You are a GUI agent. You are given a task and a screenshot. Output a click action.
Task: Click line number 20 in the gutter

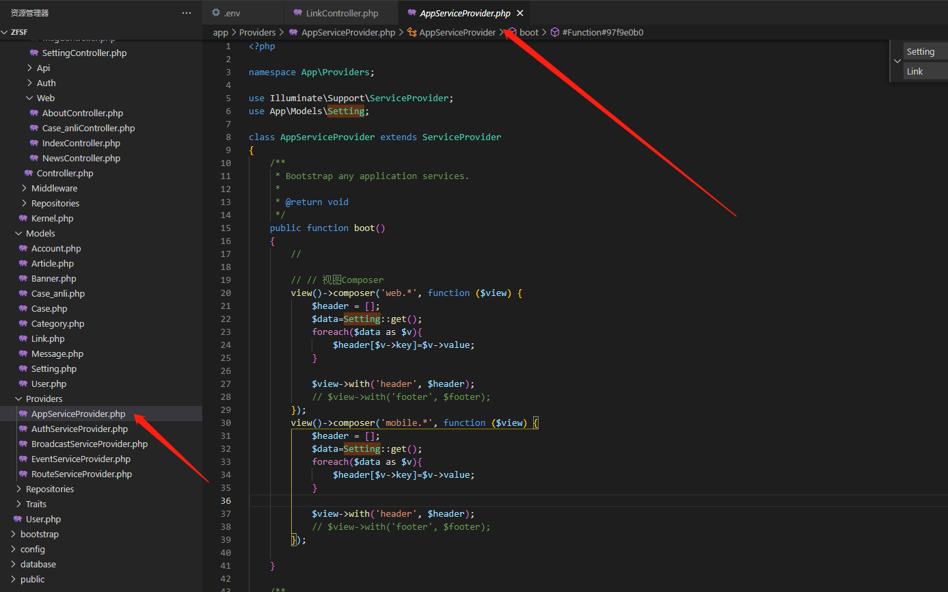[226, 293]
